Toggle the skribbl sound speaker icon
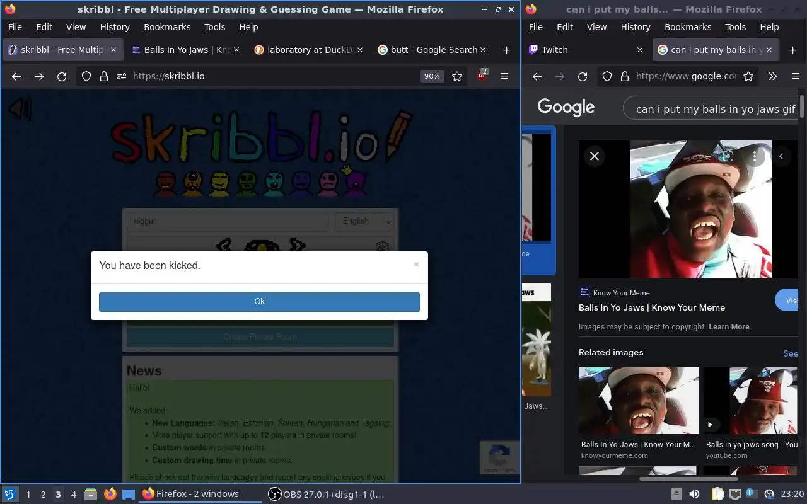 [20, 109]
